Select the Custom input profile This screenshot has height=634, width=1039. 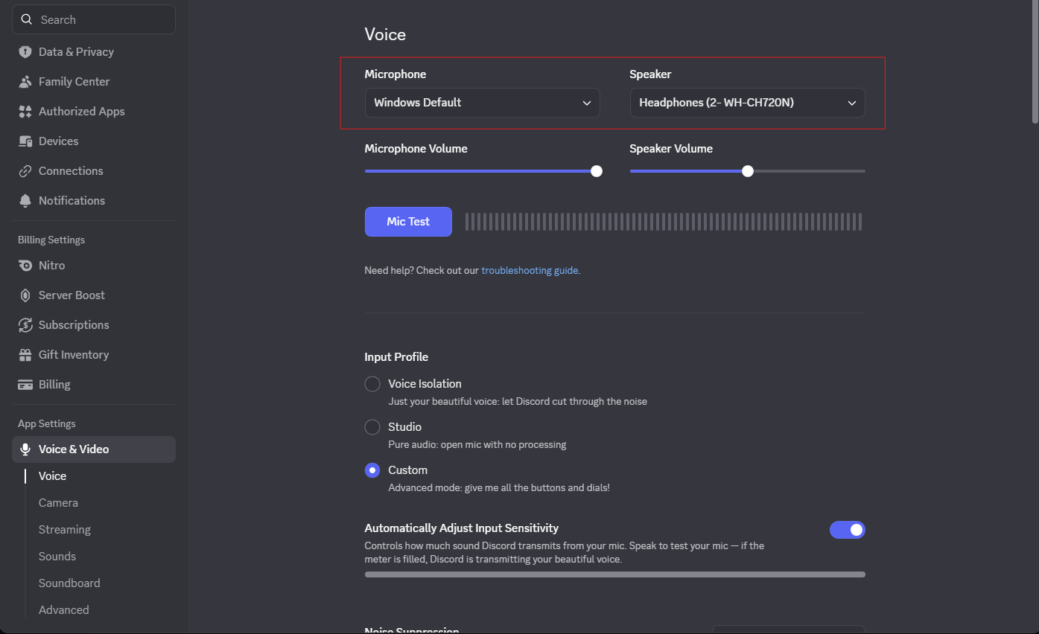click(x=372, y=470)
